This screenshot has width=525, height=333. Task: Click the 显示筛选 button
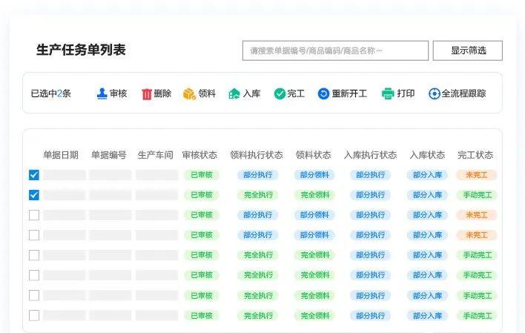point(468,50)
